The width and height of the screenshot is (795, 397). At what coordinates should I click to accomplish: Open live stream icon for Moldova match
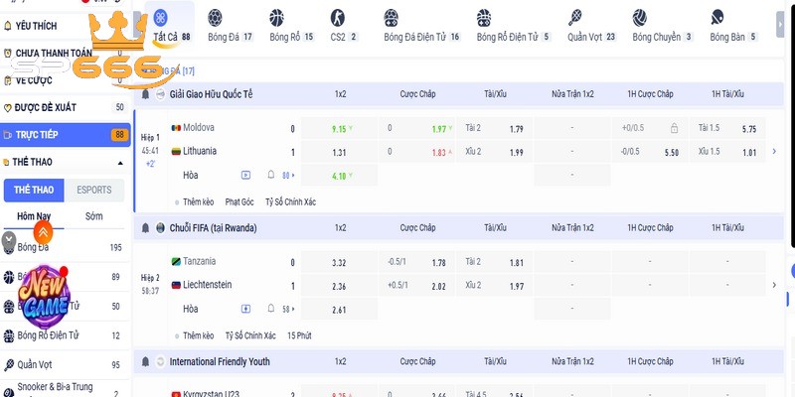point(245,175)
